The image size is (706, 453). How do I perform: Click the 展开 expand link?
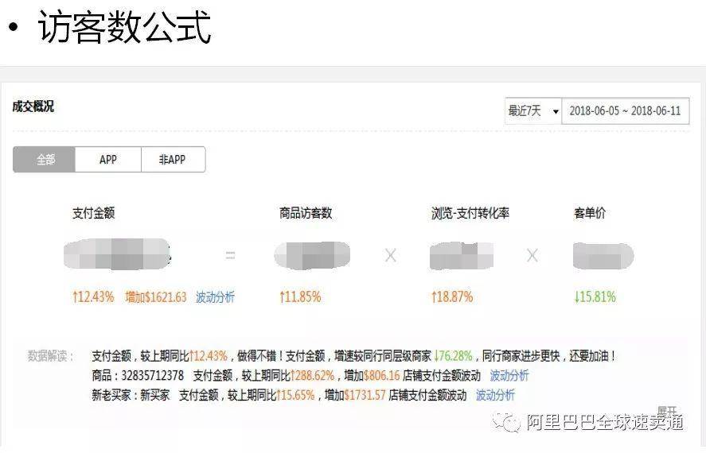(x=667, y=411)
